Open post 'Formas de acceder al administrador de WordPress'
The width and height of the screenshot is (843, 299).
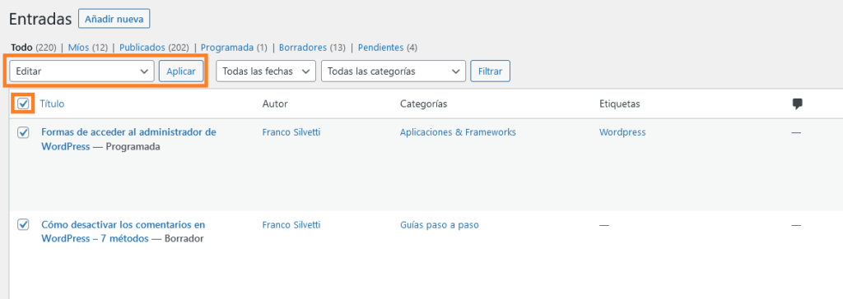[129, 139]
